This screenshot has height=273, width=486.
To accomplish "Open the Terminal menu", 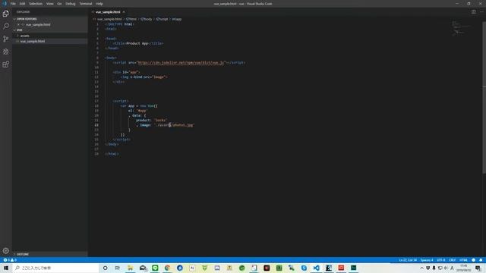I will coord(86,4).
